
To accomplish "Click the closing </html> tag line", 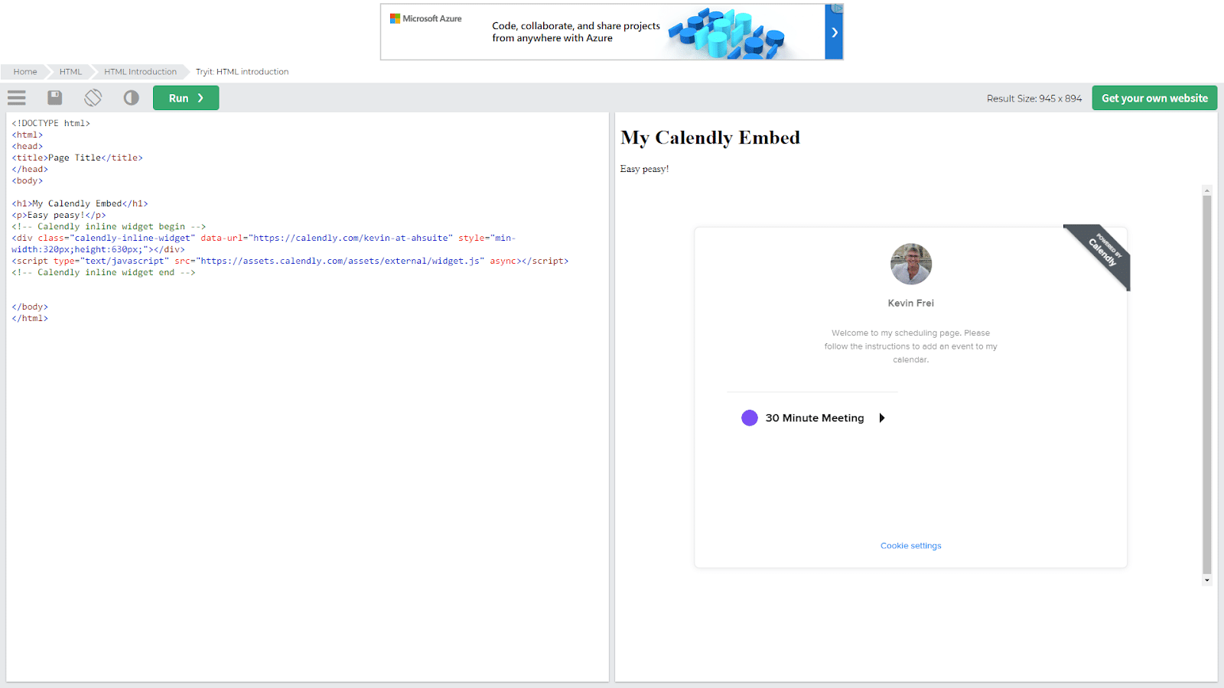I will [30, 319].
